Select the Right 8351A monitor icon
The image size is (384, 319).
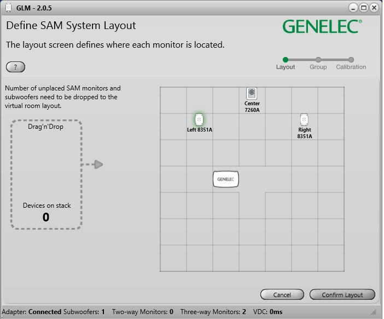tap(304, 119)
